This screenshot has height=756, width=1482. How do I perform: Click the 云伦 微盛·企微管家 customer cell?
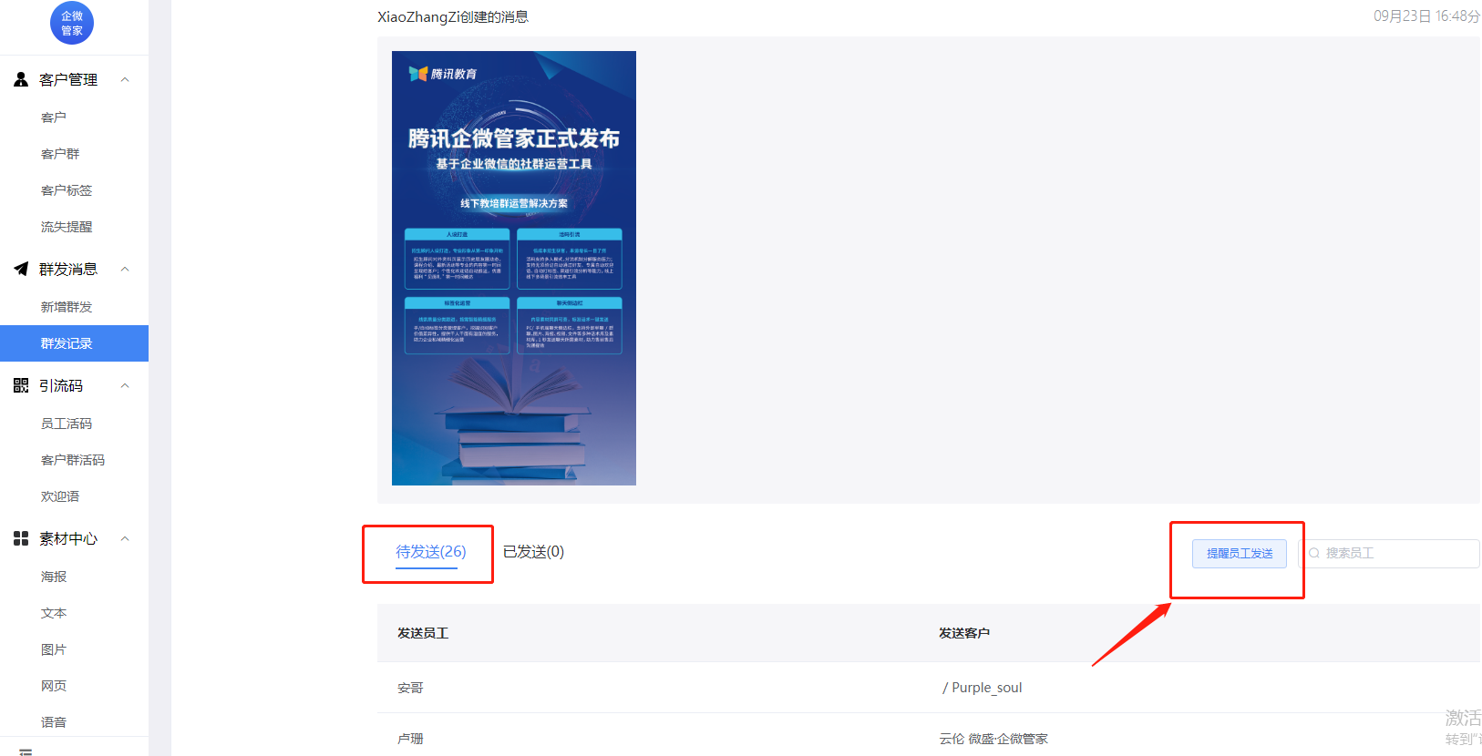pyautogui.click(x=993, y=739)
